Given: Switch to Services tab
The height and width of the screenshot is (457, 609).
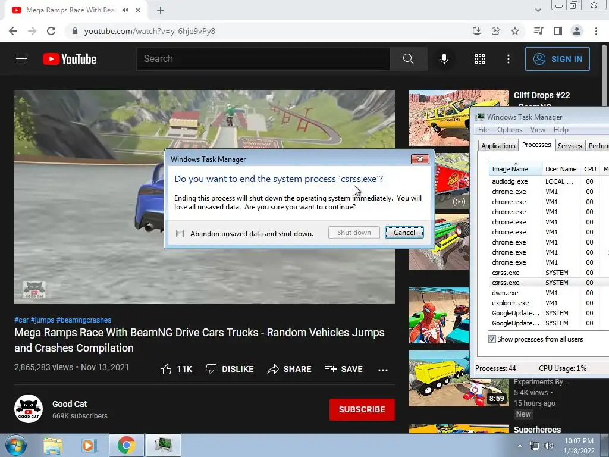Looking at the screenshot, I should [570, 146].
